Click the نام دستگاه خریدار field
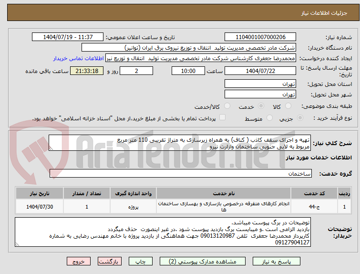The width and height of the screenshot is (360, 274). point(189,48)
